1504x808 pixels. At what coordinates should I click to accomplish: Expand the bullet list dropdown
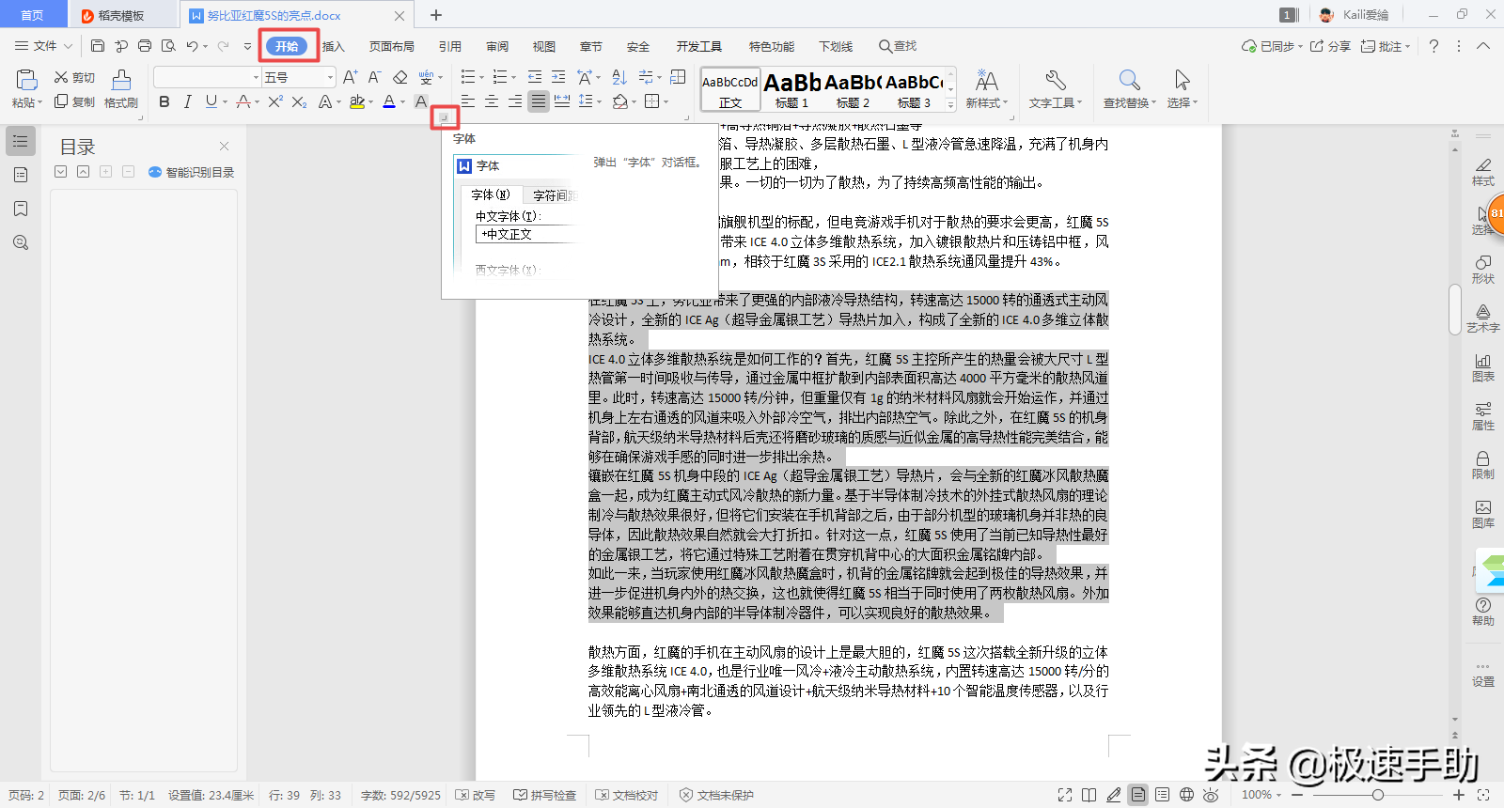tap(481, 77)
